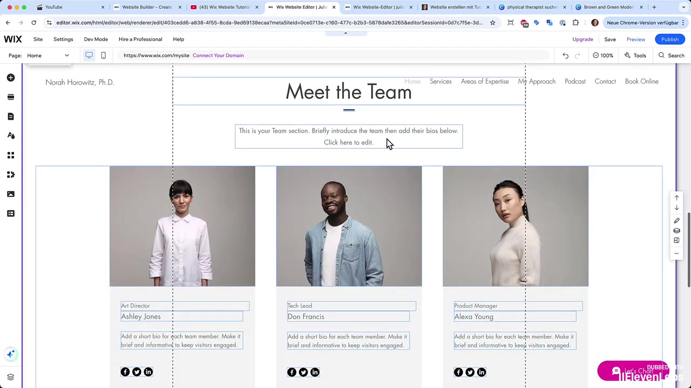Open the Site menu
Screen dimensions: 691x388
(x=38, y=39)
